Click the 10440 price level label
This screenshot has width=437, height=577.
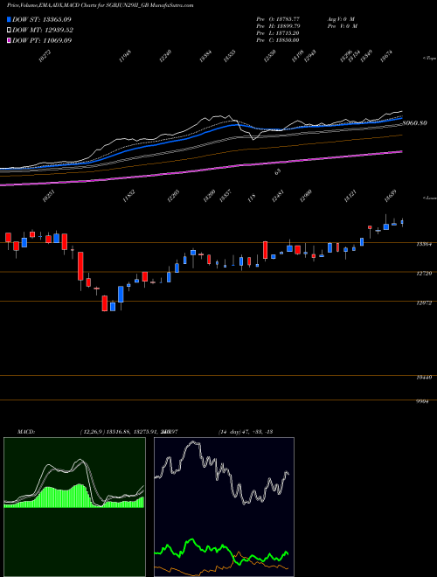pyautogui.click(x=424, y=378)
